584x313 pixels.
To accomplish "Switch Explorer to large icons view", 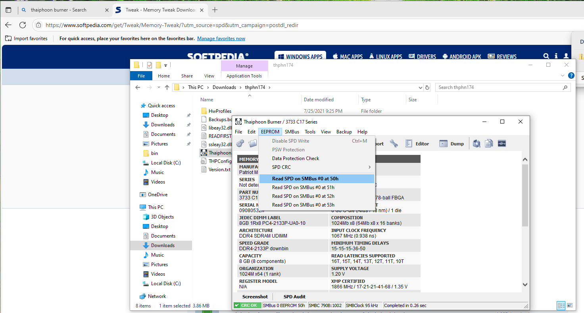I will pos(570,305).
